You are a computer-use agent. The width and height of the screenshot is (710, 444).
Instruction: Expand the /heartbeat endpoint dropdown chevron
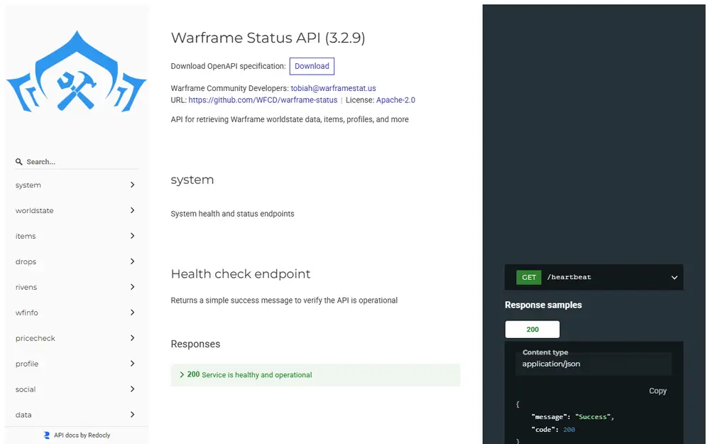674,277
